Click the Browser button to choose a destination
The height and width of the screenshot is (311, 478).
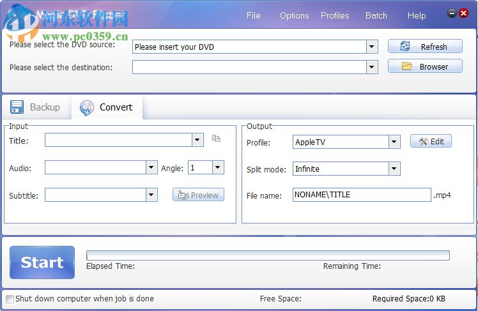(425, 66)
